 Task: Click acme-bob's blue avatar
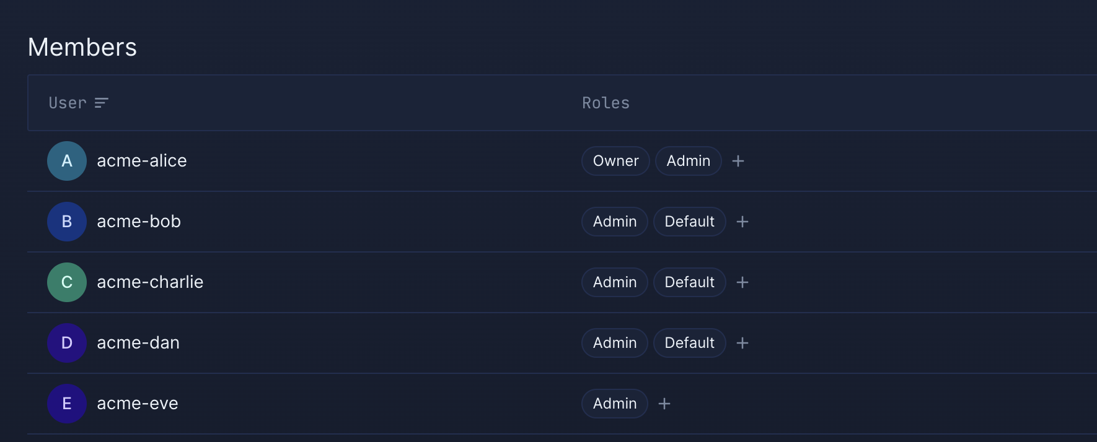tap(66, 221)
